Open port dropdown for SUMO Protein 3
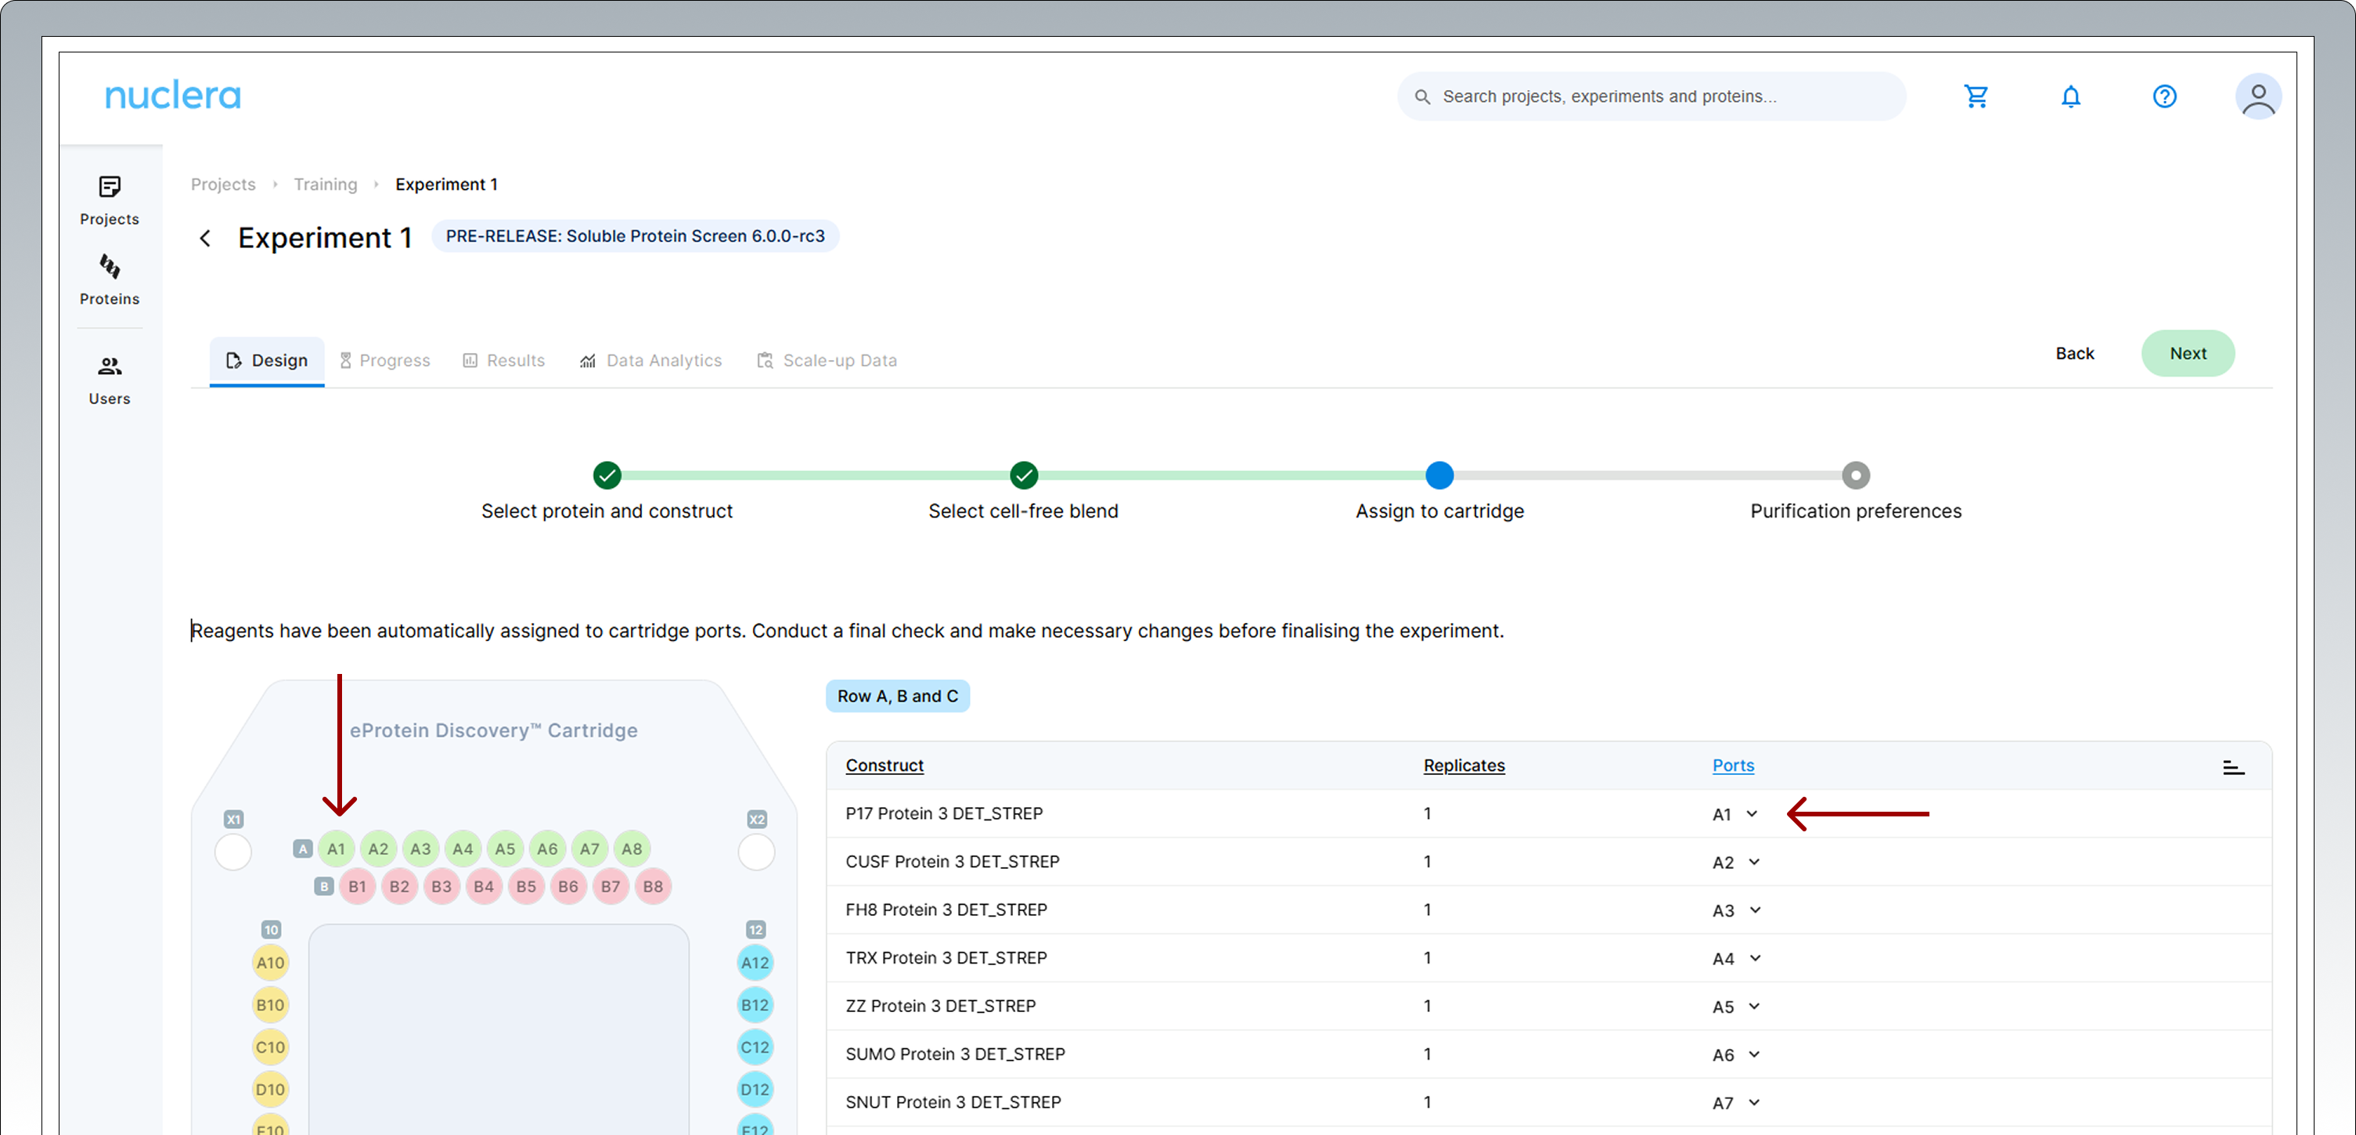This screenshot has width=2356, height=1135. pos(1736,1054)
